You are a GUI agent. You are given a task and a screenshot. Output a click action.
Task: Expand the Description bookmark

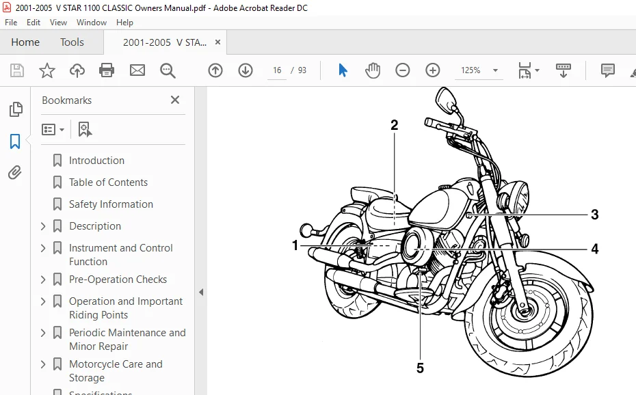coord(43,226)
